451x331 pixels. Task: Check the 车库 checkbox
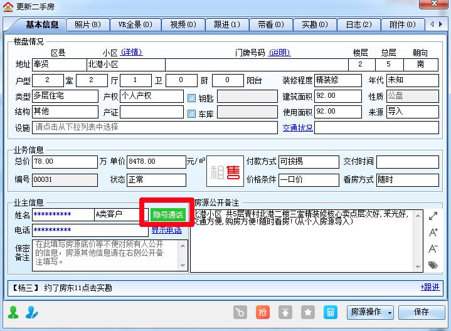pyautogui.click(x=191, y=113)
